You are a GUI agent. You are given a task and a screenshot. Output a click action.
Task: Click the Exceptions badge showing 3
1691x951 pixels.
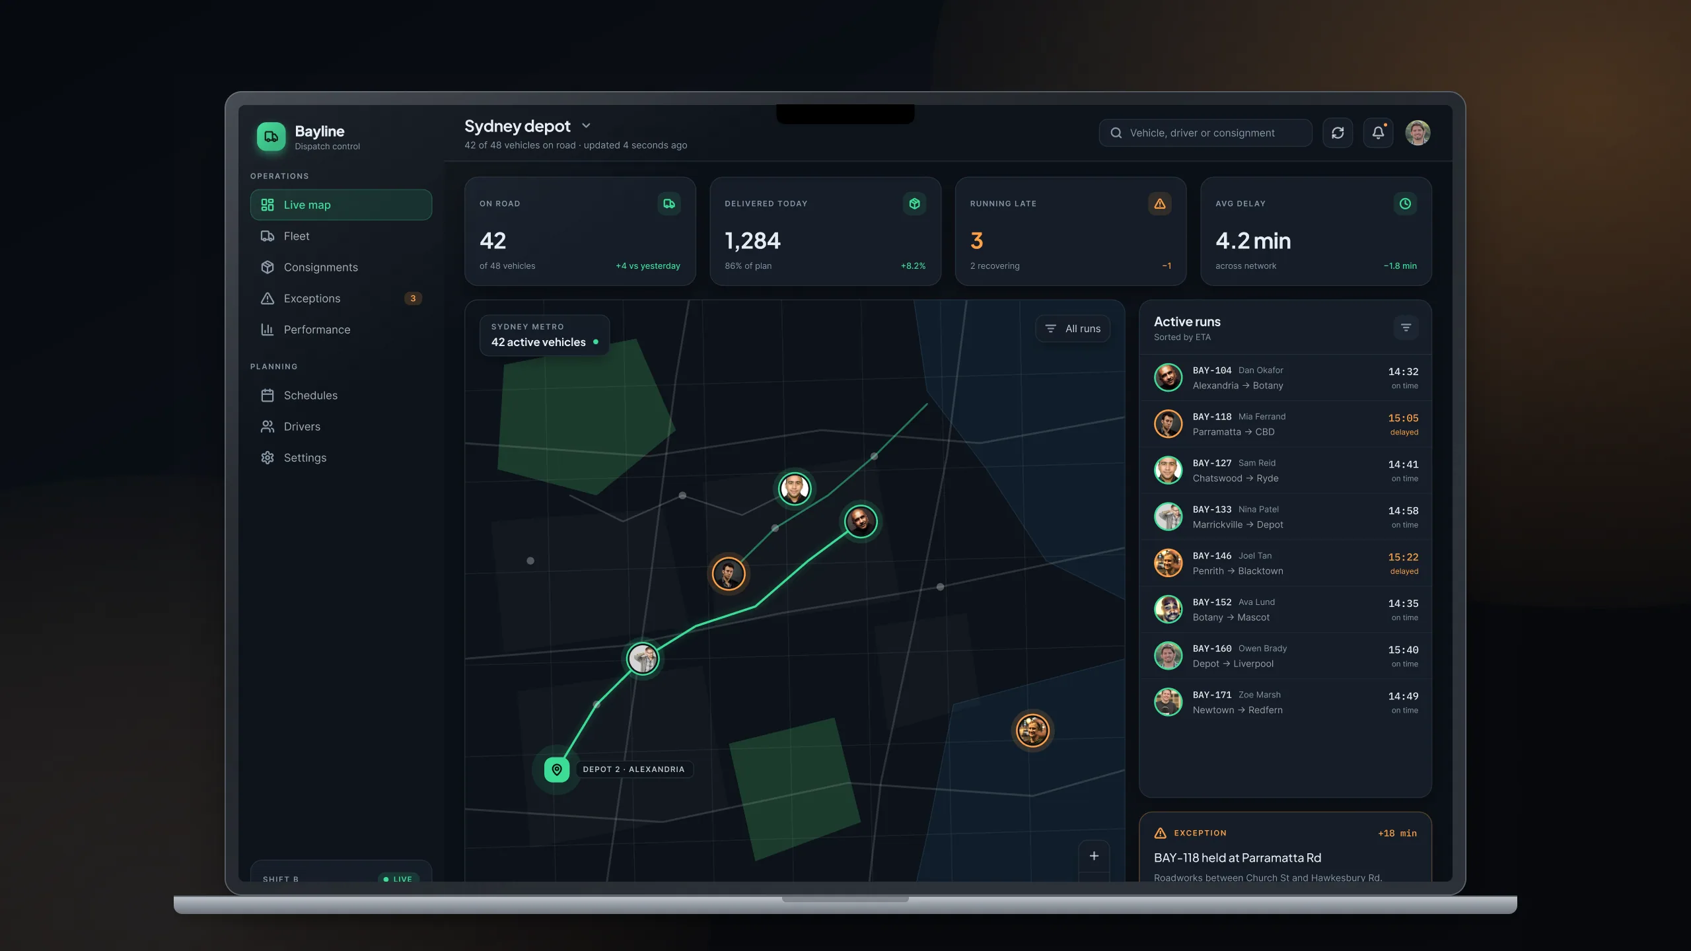pyautogui.click(x=413, y=299)
